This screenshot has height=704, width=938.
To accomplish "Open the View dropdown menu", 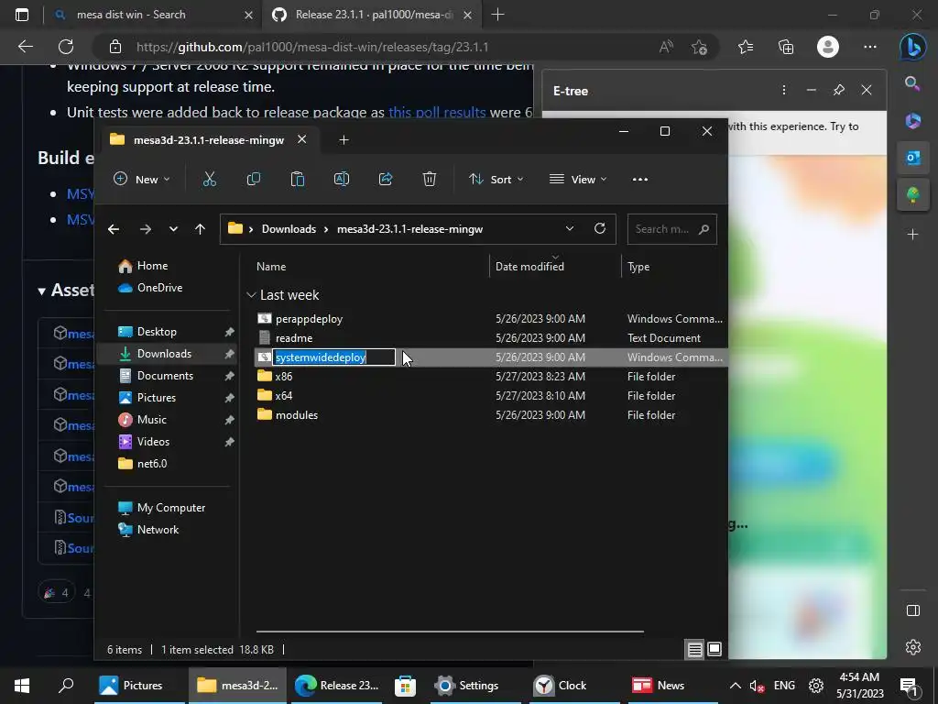I will pos(578,179).
